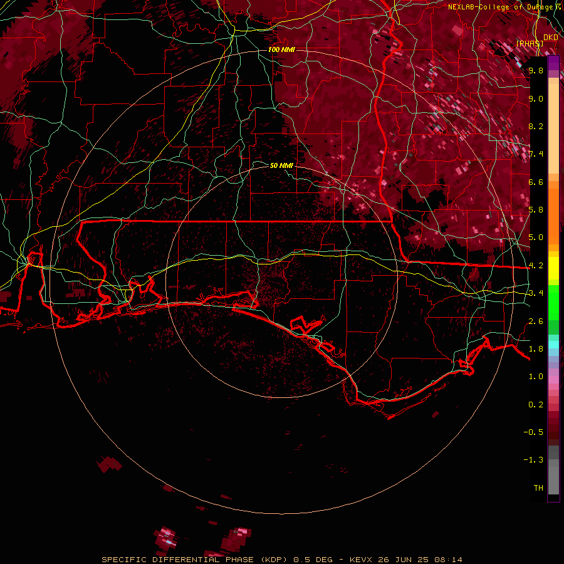Click the KEVX station identifier in caption
Image resolution: width=564 pixels, height=564 pixels.
(x=362, y=560)
